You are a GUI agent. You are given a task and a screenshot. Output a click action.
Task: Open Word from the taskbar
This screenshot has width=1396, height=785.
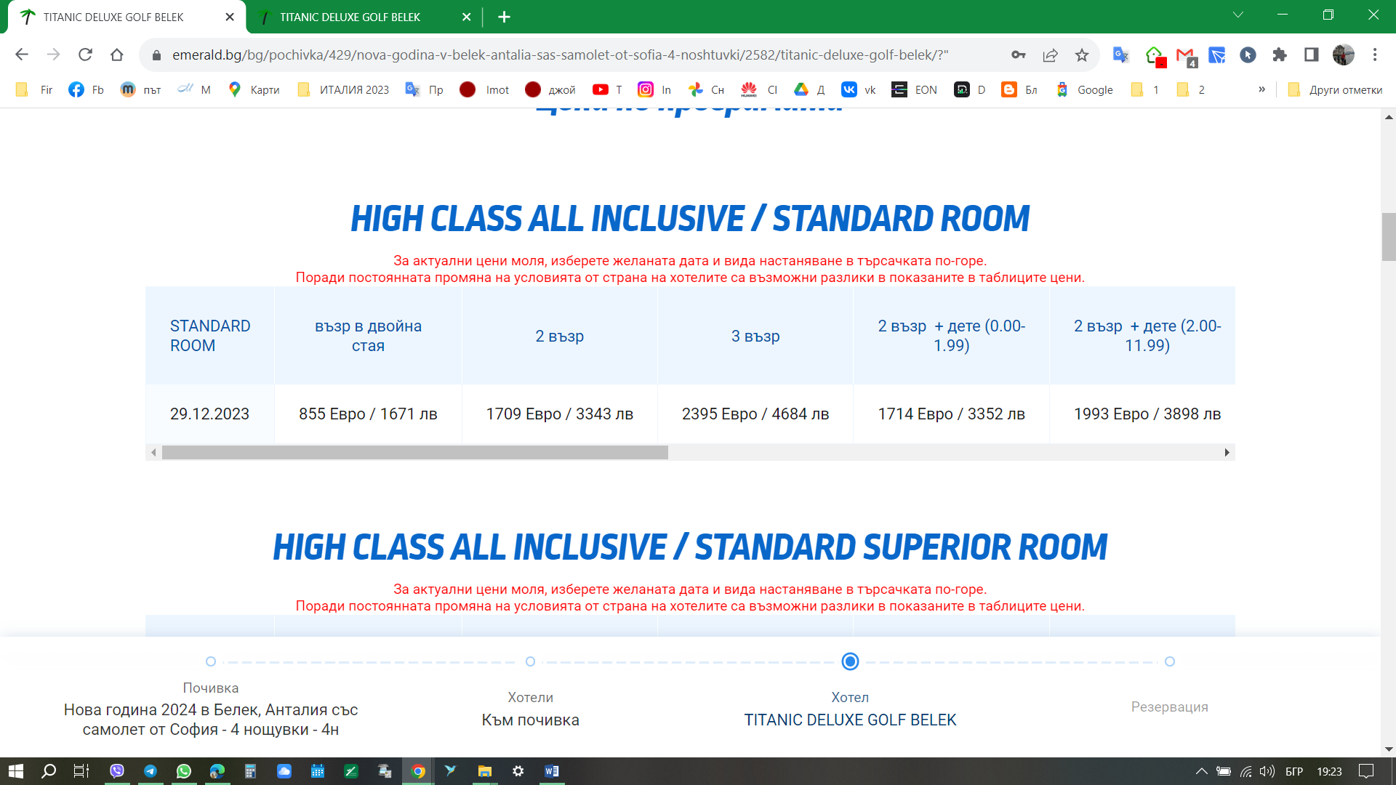point(552,771)
